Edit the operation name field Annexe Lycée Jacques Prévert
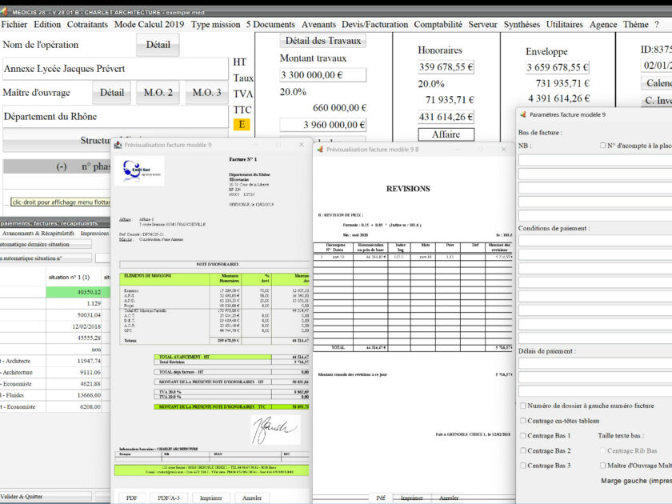The height and width of the screenshot is (504, 672). click(115, 69)
